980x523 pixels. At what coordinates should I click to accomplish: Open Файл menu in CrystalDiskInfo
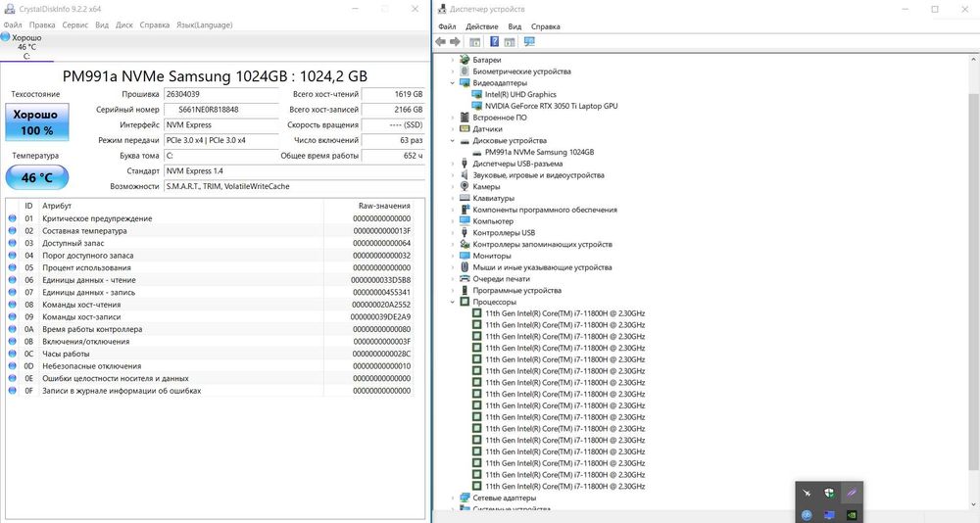click(x=13, y=25)
